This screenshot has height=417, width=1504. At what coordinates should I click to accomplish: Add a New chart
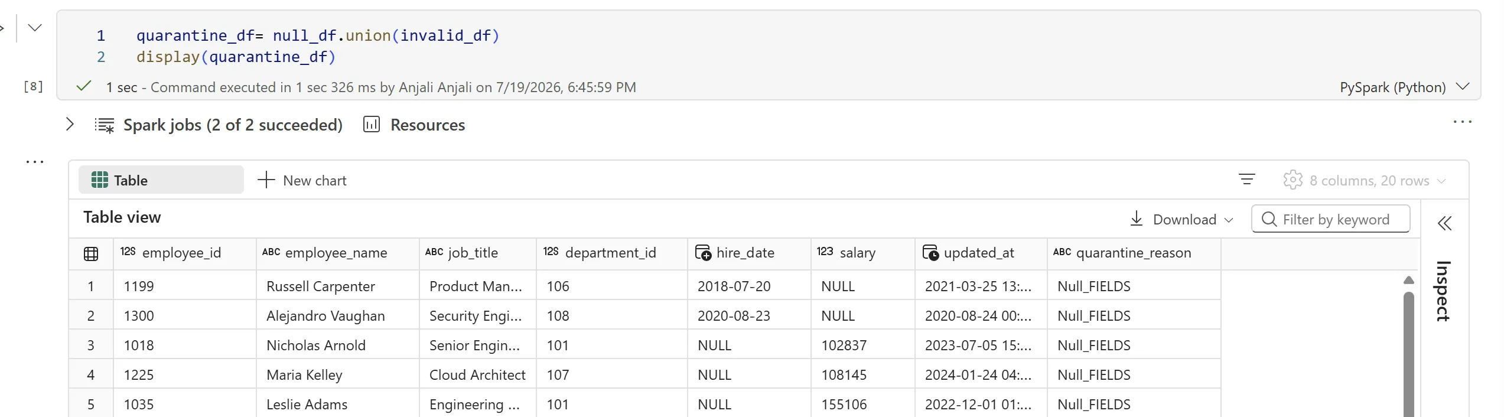(302, 180)
